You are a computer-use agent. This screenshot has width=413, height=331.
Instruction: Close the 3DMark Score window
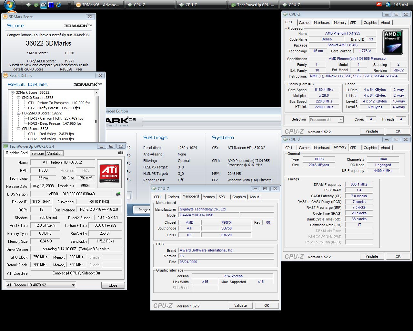point(90,16)
